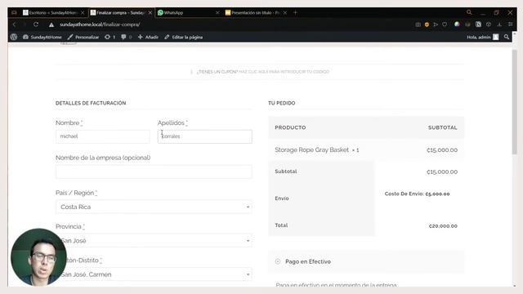The height and width of the screenshot is (294, 523).
Task: Click the heart bookmark icon in address bar
Action: [x=445, y=24]
